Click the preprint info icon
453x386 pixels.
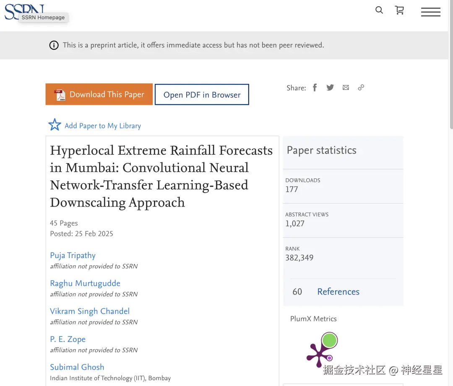(54, 45)
